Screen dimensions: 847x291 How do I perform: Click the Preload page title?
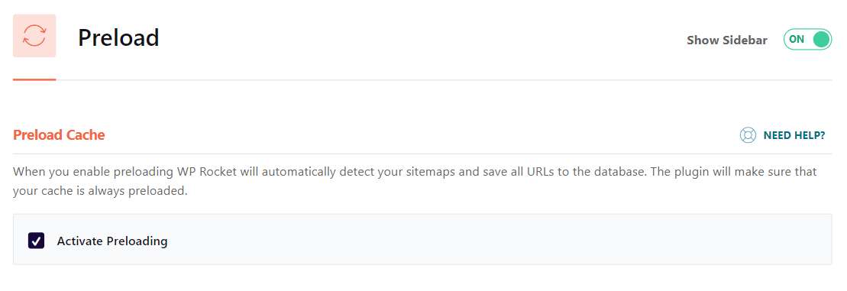[x=118, y=37]
